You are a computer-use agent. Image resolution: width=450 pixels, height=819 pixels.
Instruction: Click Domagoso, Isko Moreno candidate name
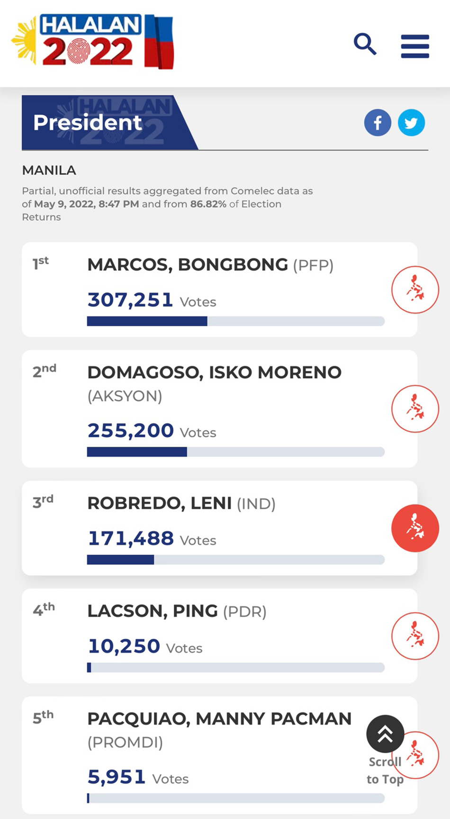click(214, 372)
